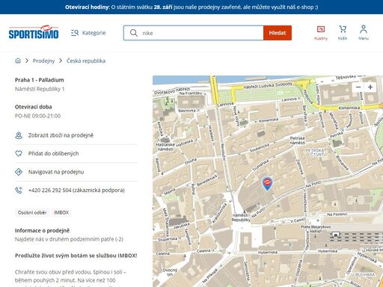Image resolution: width=383 pixels, height=287 pixels.
Task: Click the Sportisimo logo
Action: point(34,32)
